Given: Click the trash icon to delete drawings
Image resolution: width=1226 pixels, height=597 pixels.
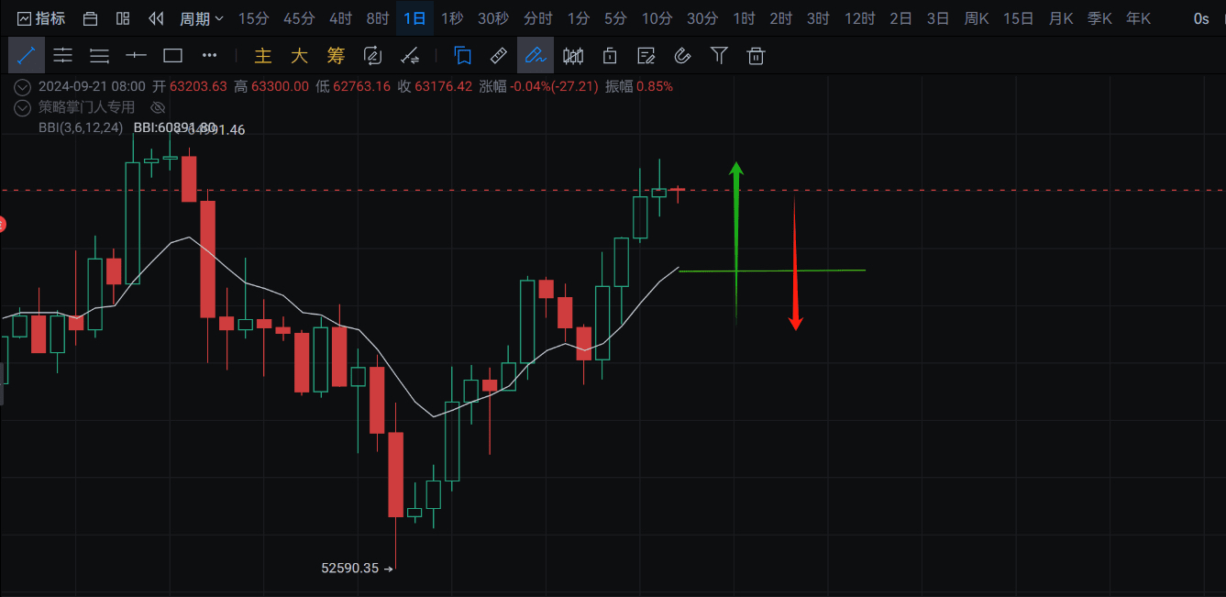Looking at the screenshot, I should click(756, 56).
